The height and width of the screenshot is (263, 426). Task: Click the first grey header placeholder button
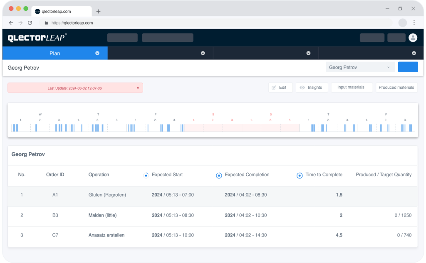122,38
